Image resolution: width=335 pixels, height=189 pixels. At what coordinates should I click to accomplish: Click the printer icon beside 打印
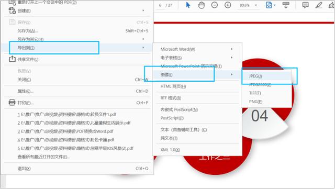pyautogui.click(x=12, y=103)
